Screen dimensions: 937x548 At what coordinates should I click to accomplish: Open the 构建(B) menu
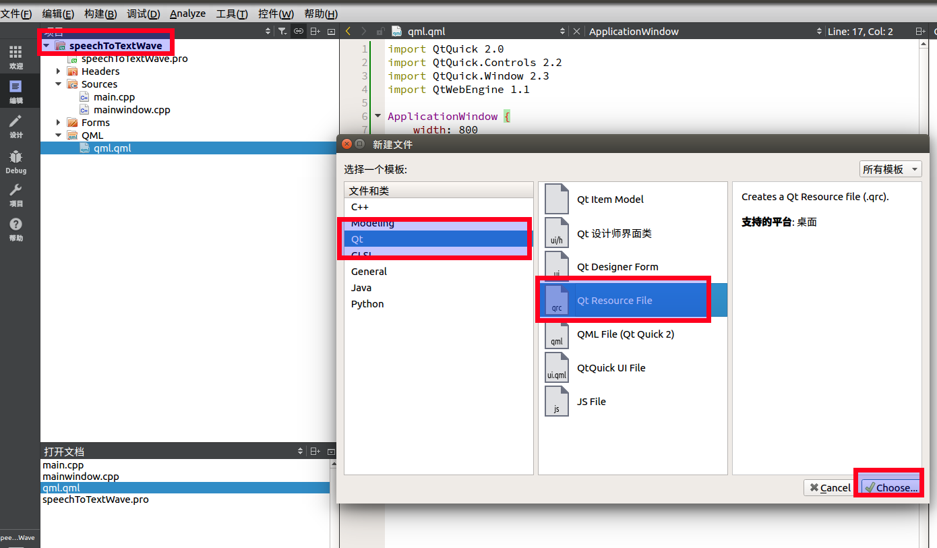(100, 13)
